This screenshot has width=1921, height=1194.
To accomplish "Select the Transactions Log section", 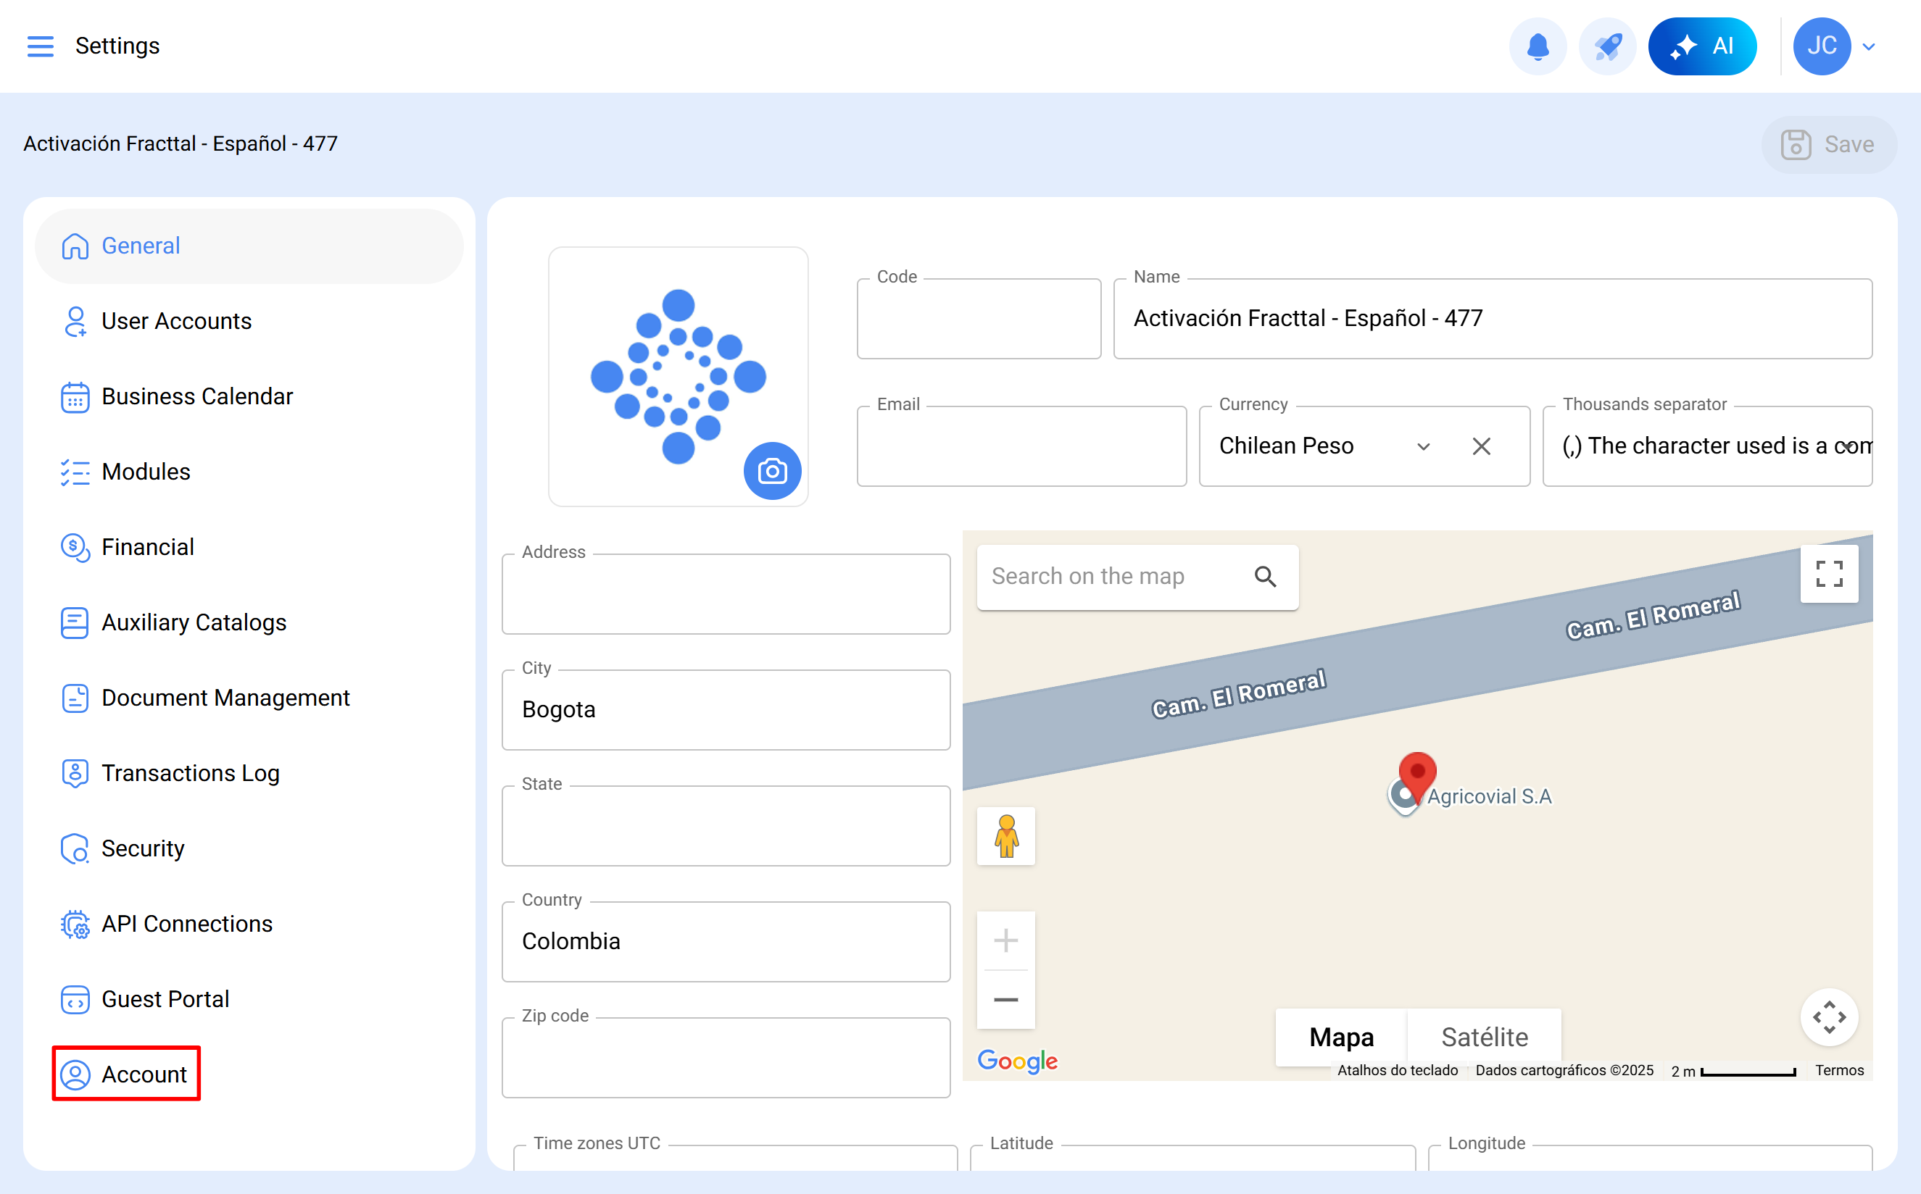I will pyautogui.click(x=191, y=773).
